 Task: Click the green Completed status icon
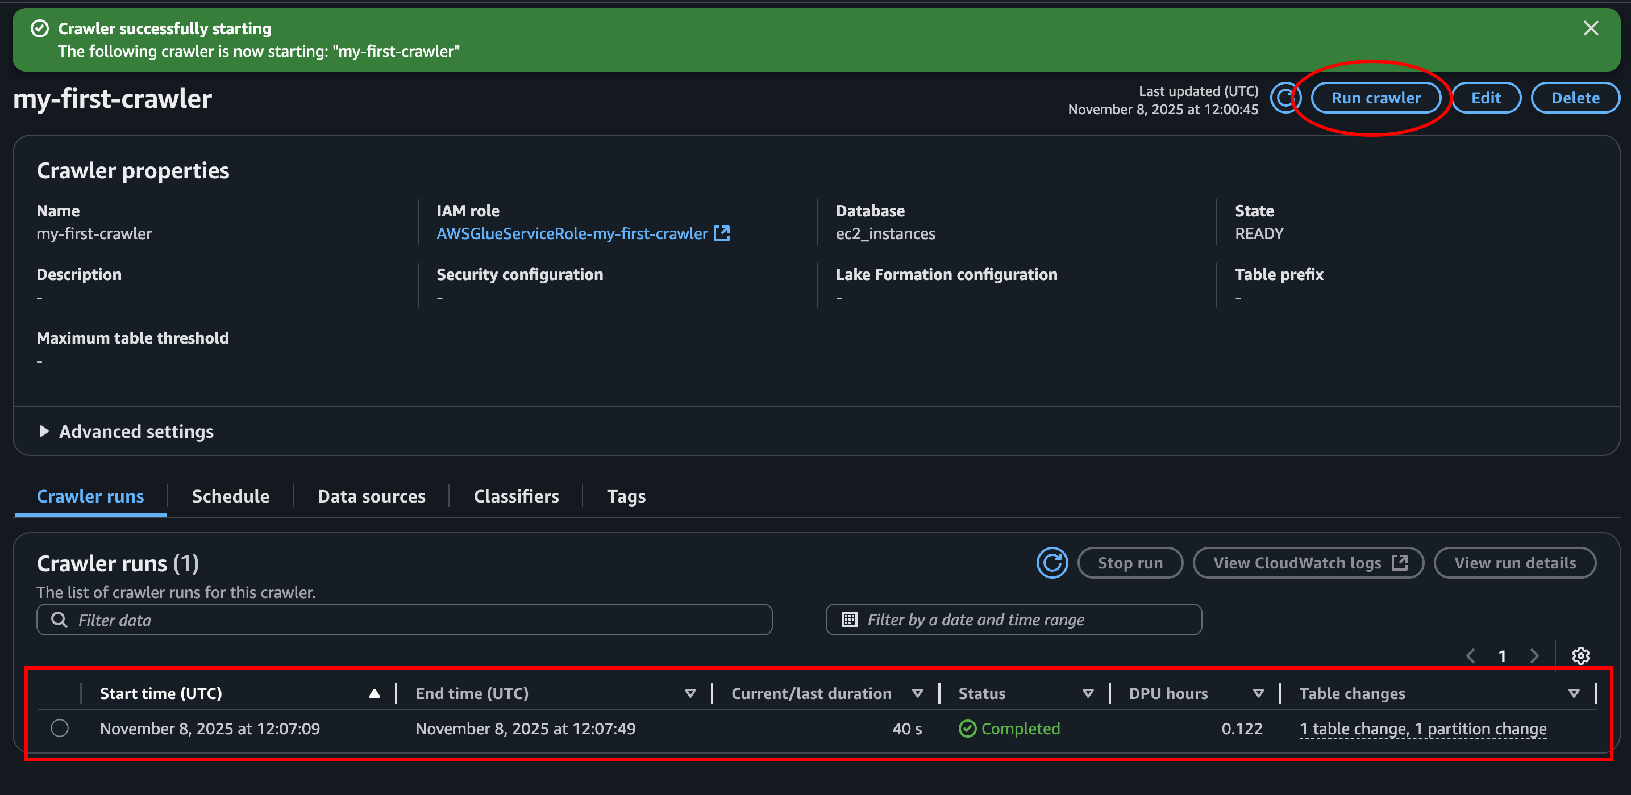tap(967, 729)
